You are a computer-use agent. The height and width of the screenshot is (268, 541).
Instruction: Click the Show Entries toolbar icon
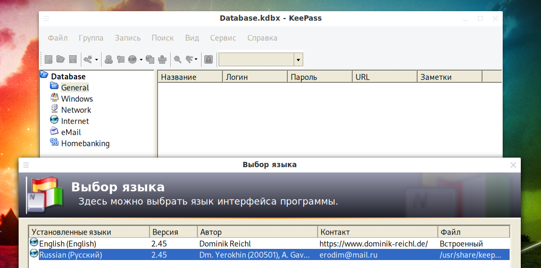[189, 59]
